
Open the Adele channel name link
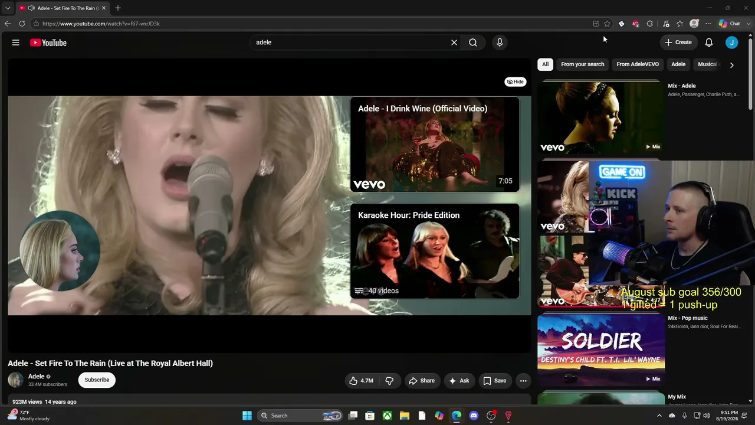(37, 377)
